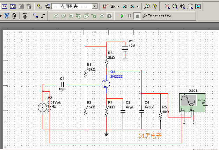This screenshot has height=150, width=219.
Task: Select the R5 resistor symbol
Action: [160, 116]
